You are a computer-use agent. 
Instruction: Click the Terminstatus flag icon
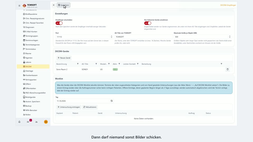click(24, 49)
